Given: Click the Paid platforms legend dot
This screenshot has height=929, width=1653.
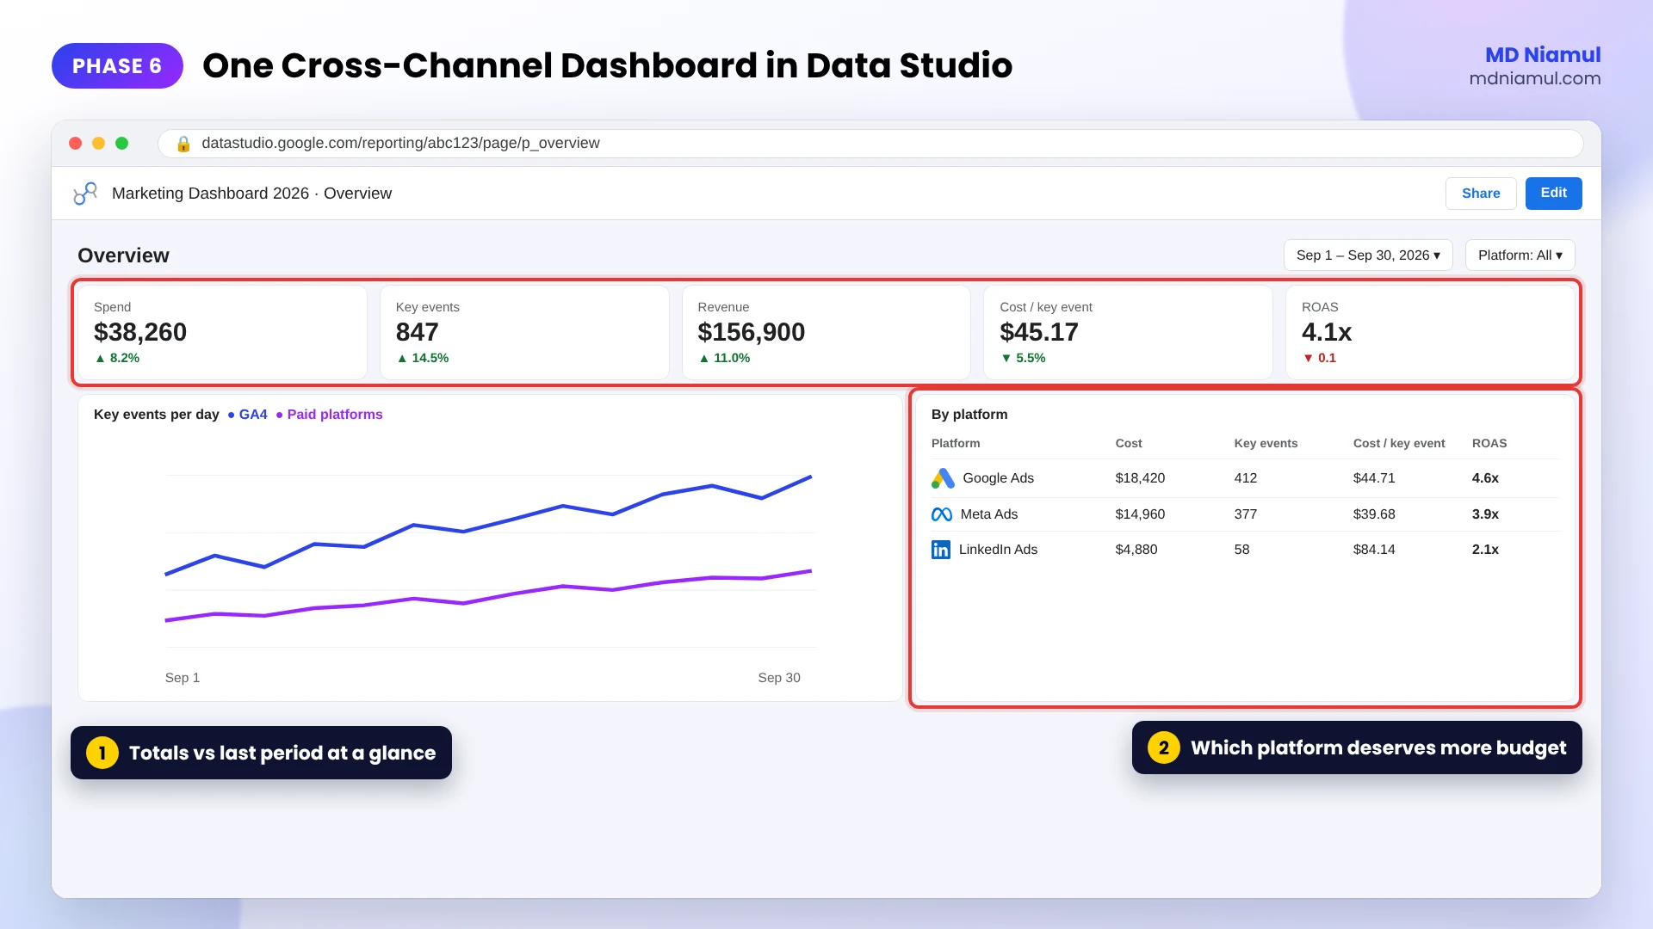Looking at the screenshot, I should click(279, 415).
